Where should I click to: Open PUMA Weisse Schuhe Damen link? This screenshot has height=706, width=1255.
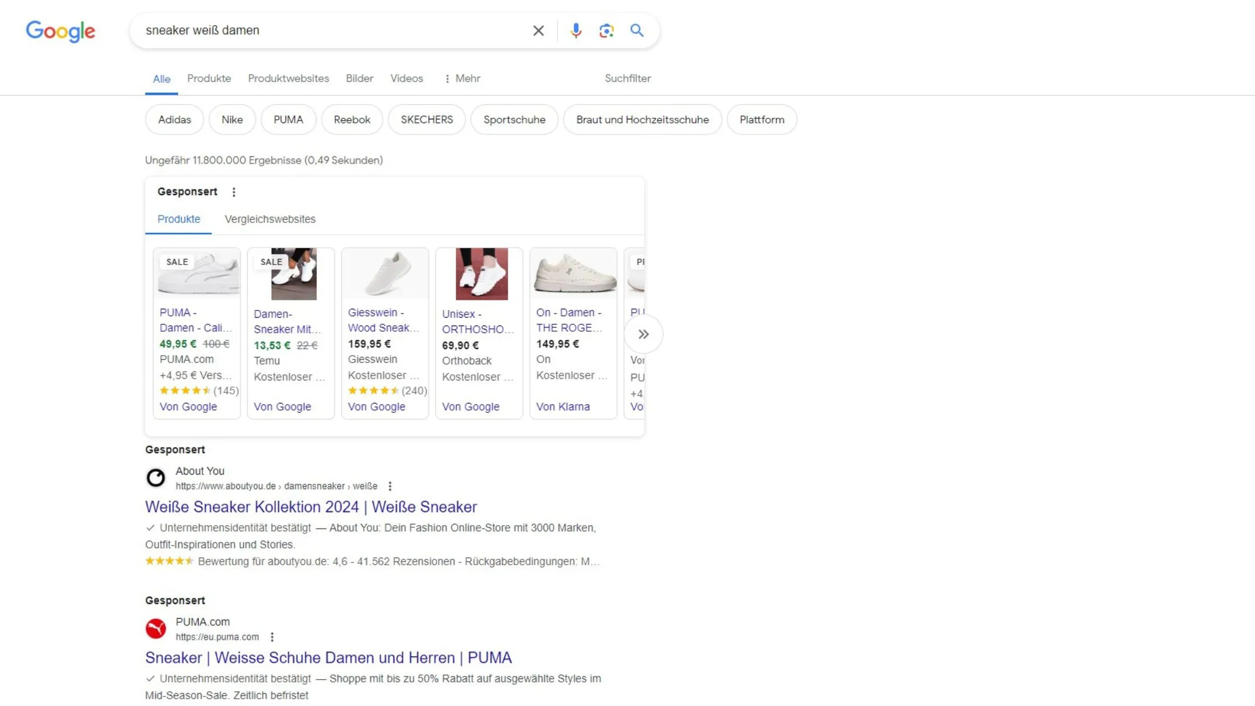coord(328,658)
